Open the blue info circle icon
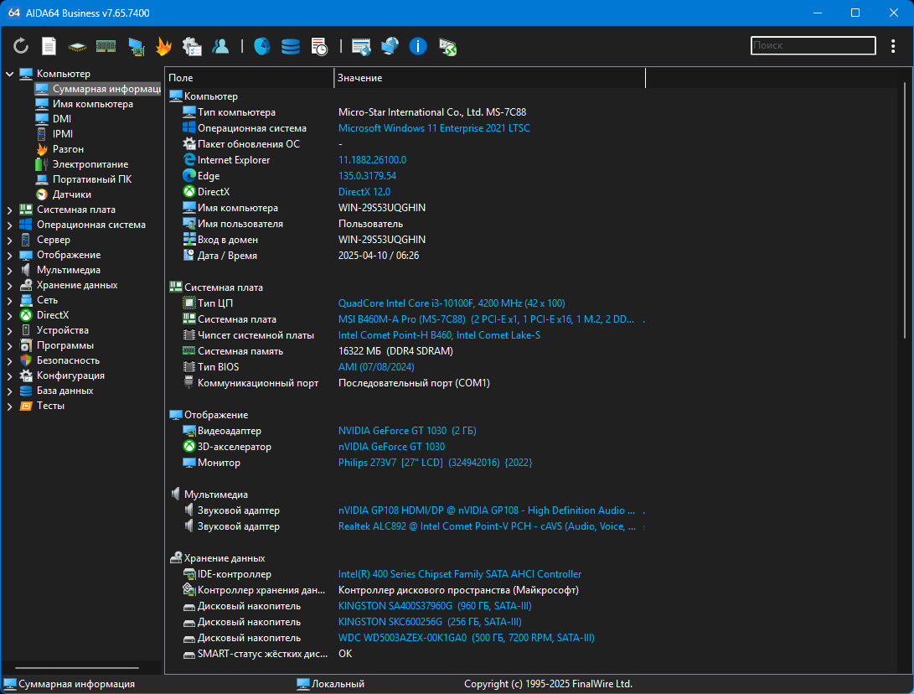914x694 pixels. point(418,45)
